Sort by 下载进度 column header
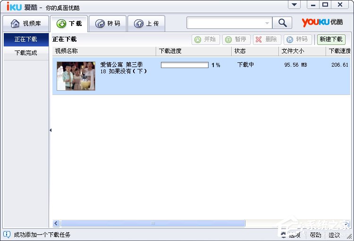354x241 pixels. click(194, 51)
